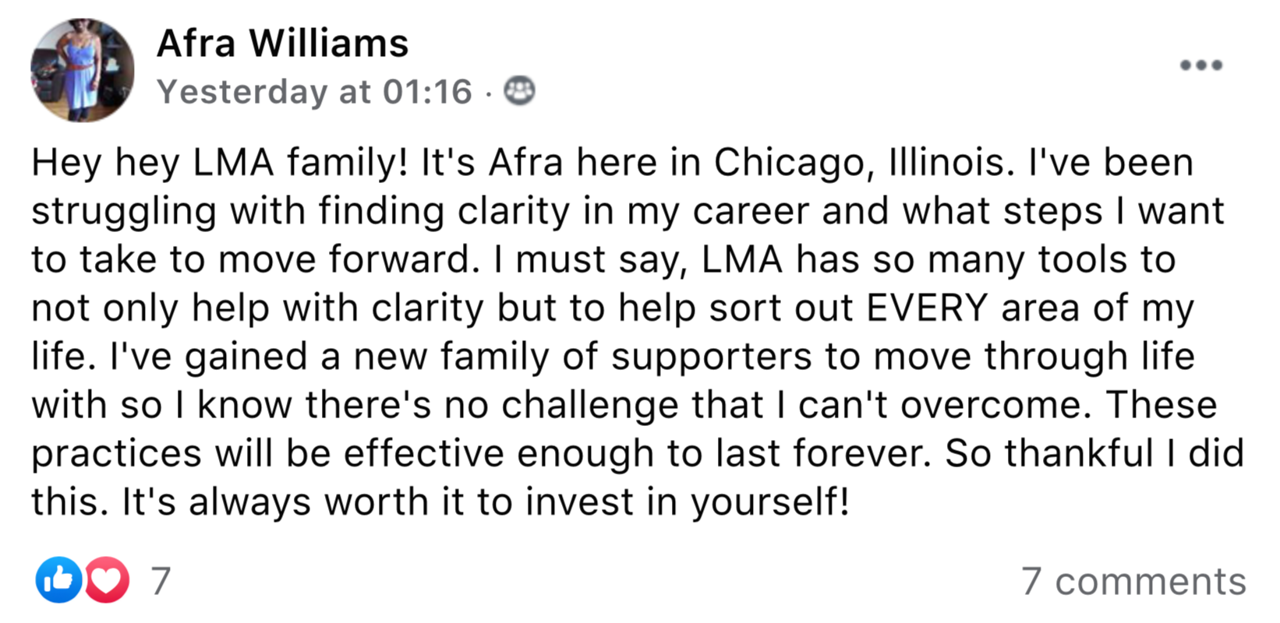The height and width of the screenshot is (623, 1280).
Task: Click the word "struggling" in the post
Action: click(x=124, y=212)
